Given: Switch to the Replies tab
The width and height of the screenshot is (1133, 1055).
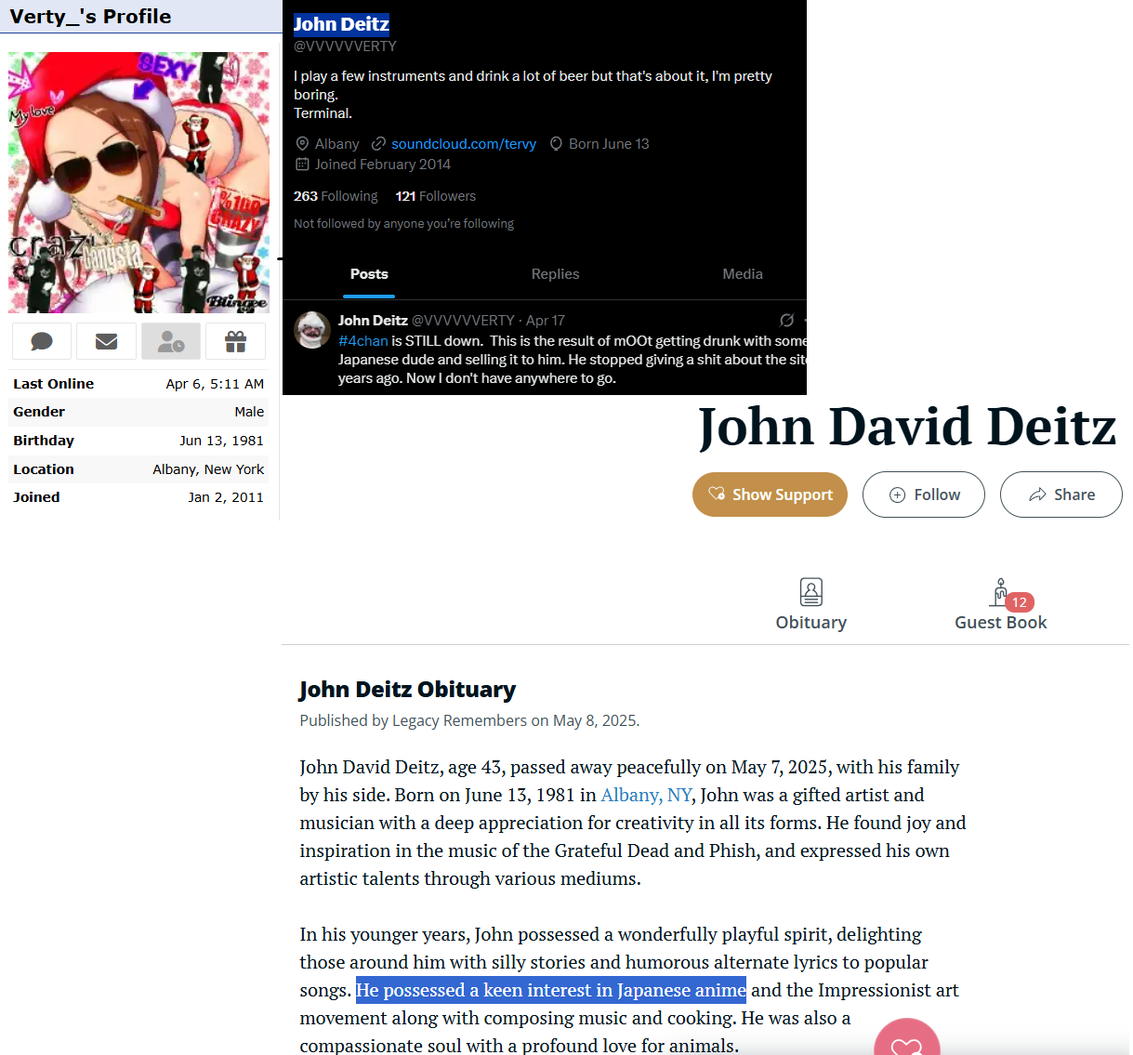Looking at the screenshot, I should click(555, 274).
